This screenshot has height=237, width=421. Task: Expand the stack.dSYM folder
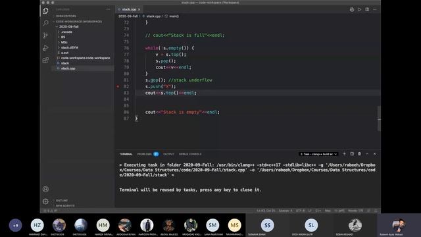[x=70, y=47]
